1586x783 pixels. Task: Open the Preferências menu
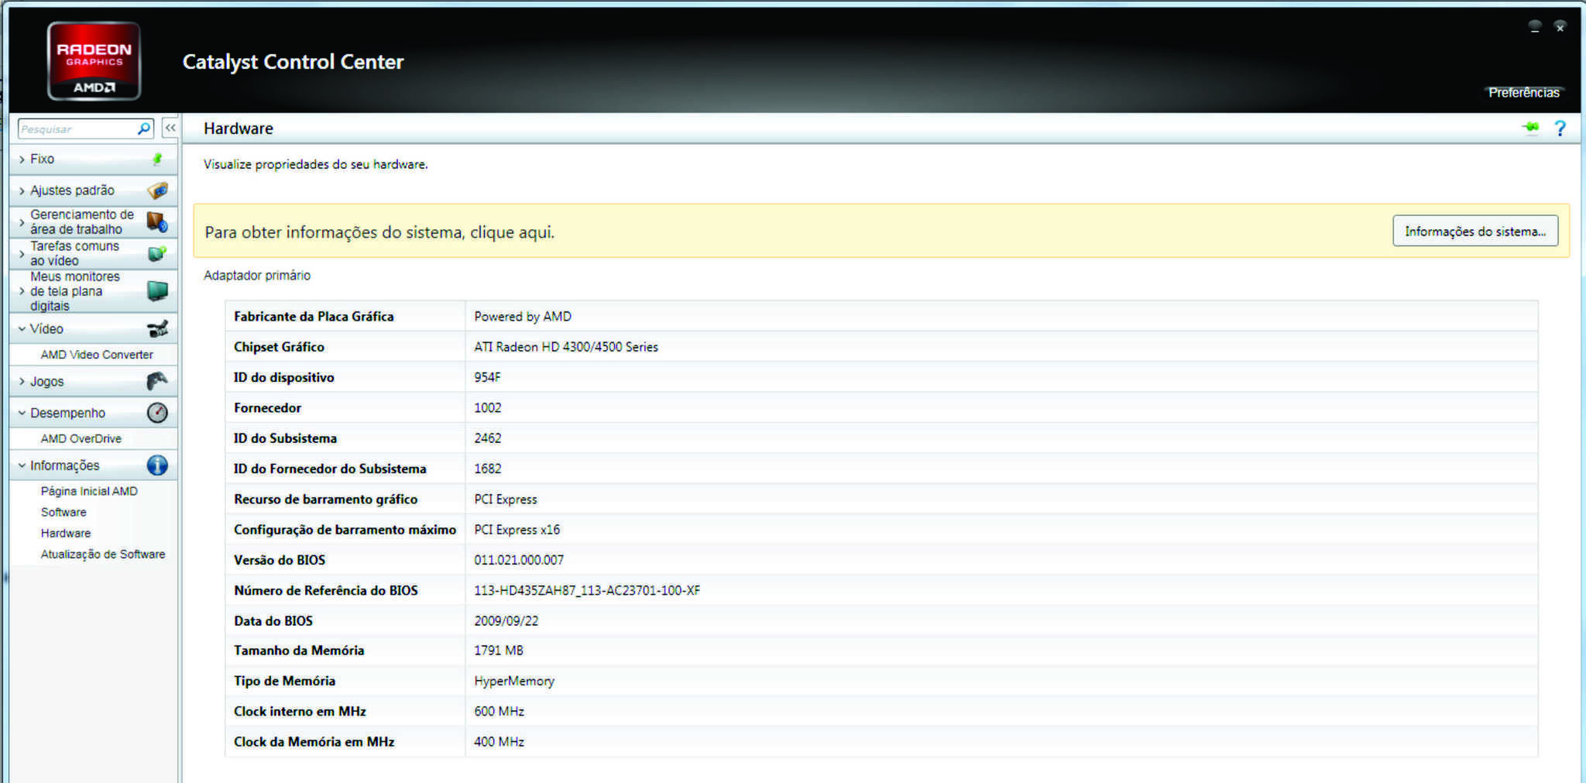(1524, 92)
